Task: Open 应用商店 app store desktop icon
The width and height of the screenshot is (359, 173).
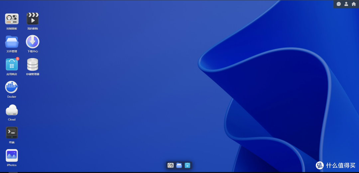Action: click(12, 64)
